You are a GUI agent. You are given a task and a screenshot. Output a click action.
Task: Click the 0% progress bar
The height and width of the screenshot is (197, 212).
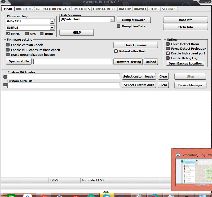click(106, 192)
